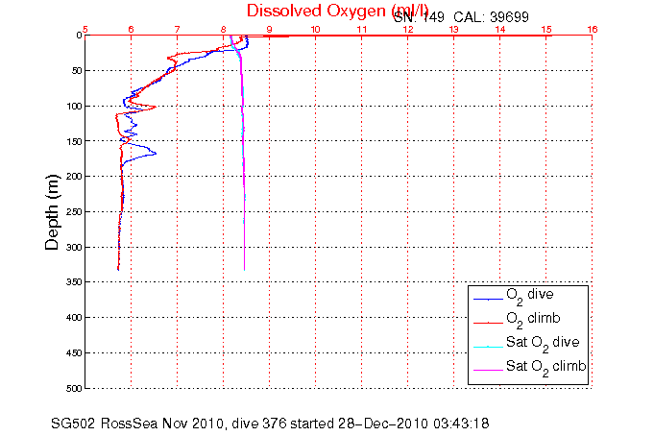The height and width of the screenshot is (436, 654).
Task: Click the 'SN: 149 CAL: 39699' annotation
Action: pyautogui.click(x=461, y=17)
